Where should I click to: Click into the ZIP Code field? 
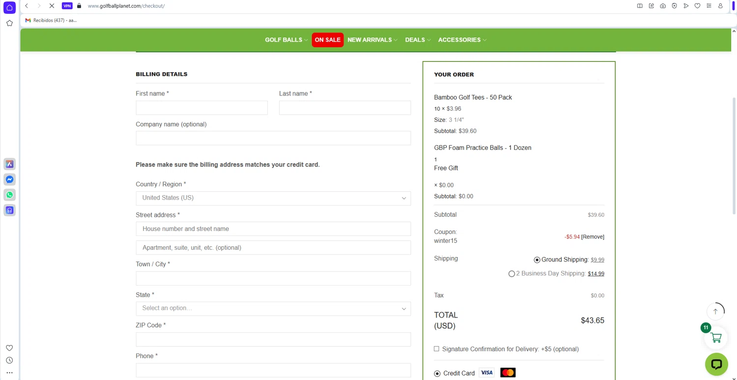pos(273,339)
